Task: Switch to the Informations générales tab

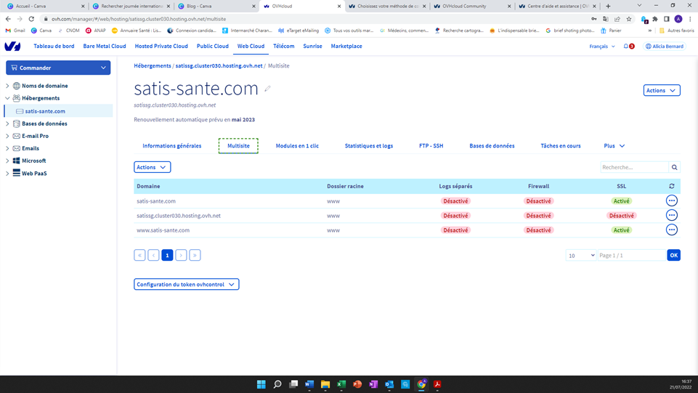Action: (x=171, y=146)
